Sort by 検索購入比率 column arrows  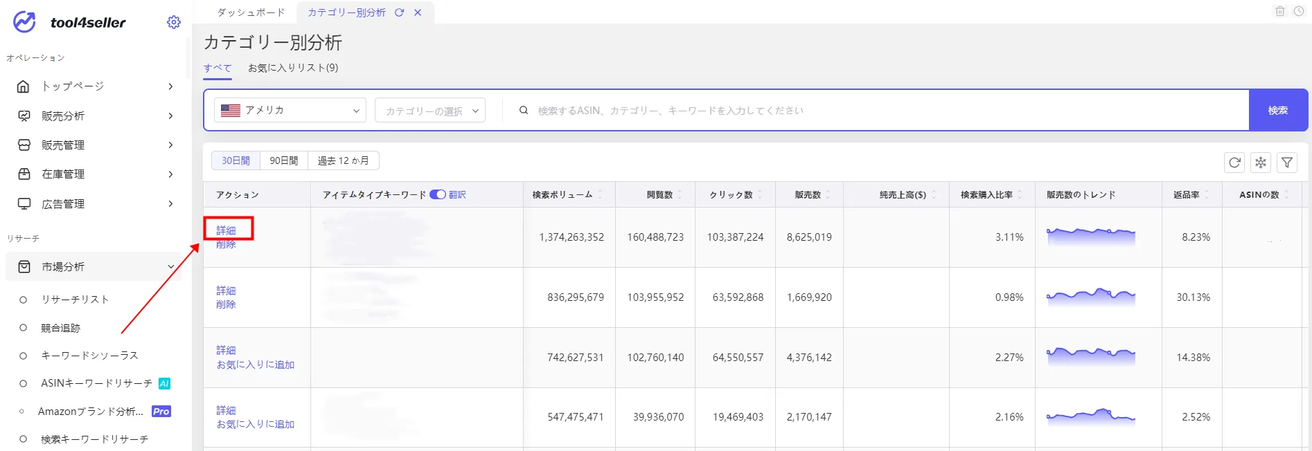[1020, 195]
